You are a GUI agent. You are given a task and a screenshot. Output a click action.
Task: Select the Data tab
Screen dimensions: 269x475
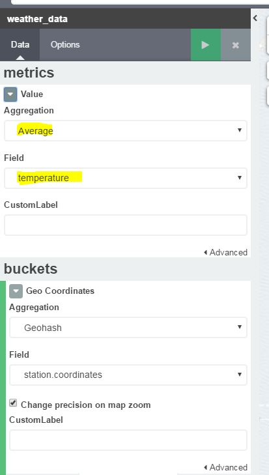20,45
